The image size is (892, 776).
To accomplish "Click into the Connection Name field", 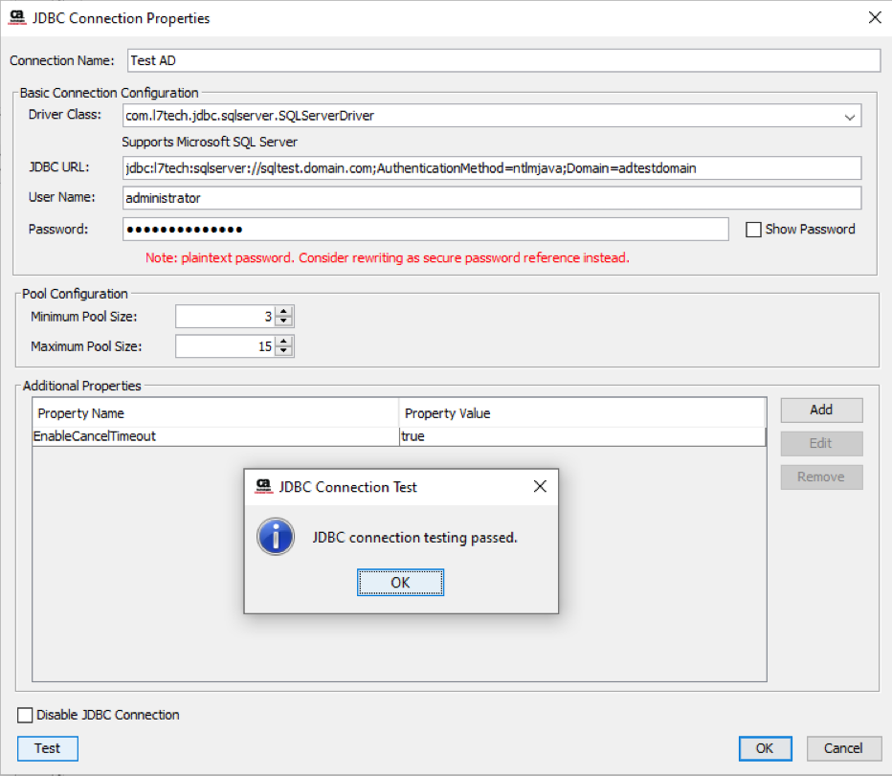I will coord(502,60).
